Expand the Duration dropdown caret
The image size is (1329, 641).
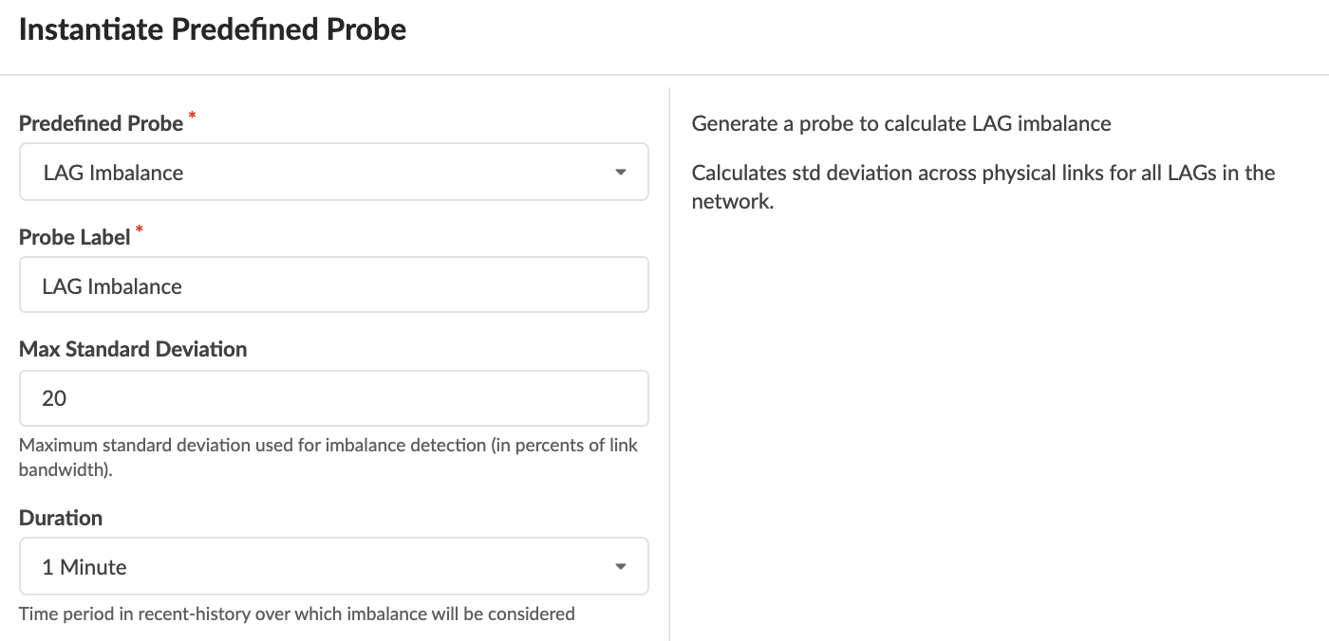pos(620,567)
